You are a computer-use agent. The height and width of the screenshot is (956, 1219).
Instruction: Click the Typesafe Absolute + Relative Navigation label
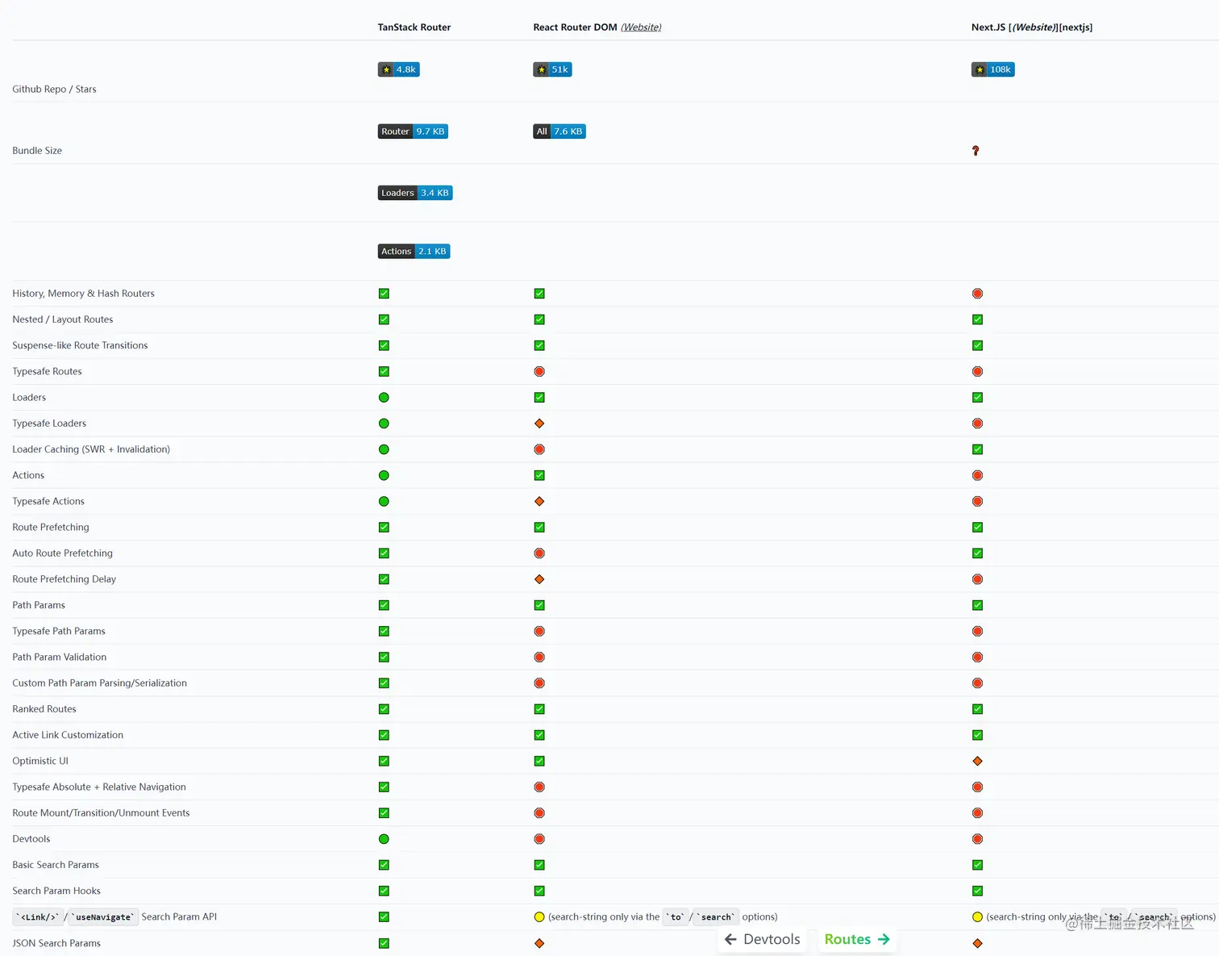click(x=99, y=787)
